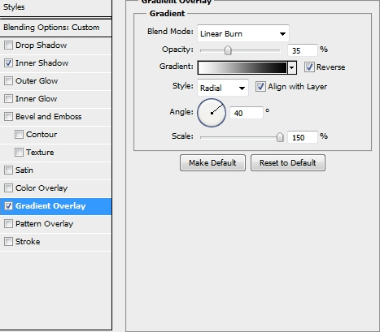Open the Blend Mode dropdown

pyautogui.click(x=243, y=33)
